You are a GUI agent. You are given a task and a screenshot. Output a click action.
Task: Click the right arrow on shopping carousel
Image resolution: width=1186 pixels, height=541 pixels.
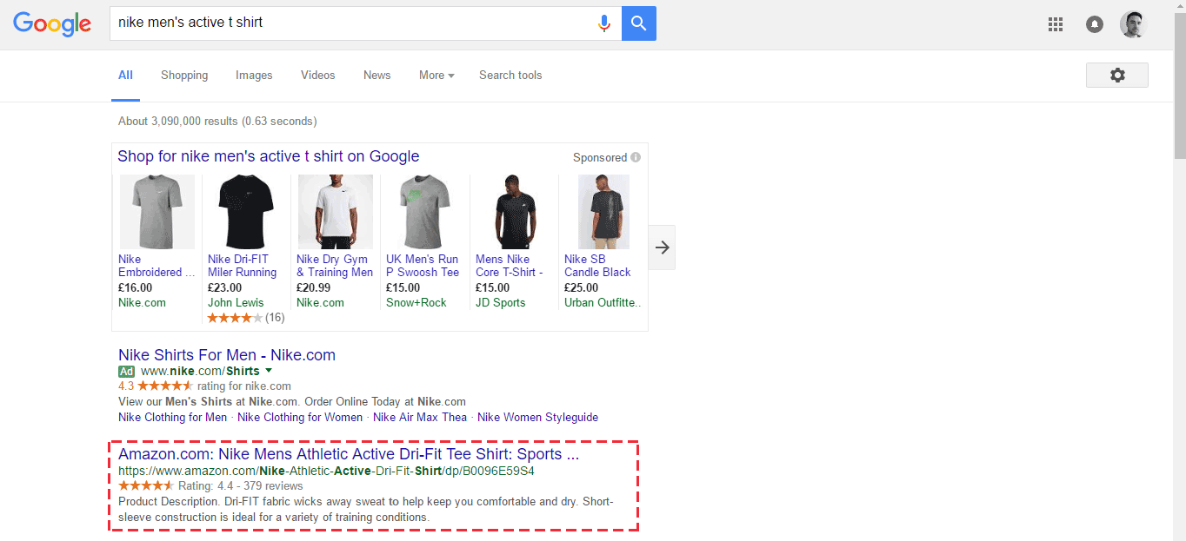(x=662, y=247)
